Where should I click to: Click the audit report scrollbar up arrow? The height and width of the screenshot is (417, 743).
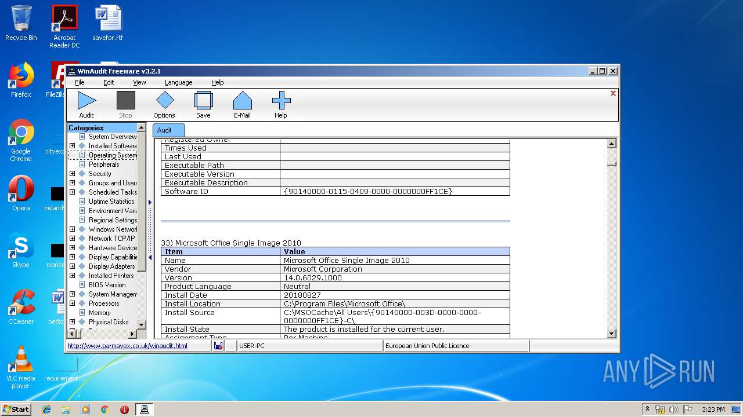click(611, 144)
